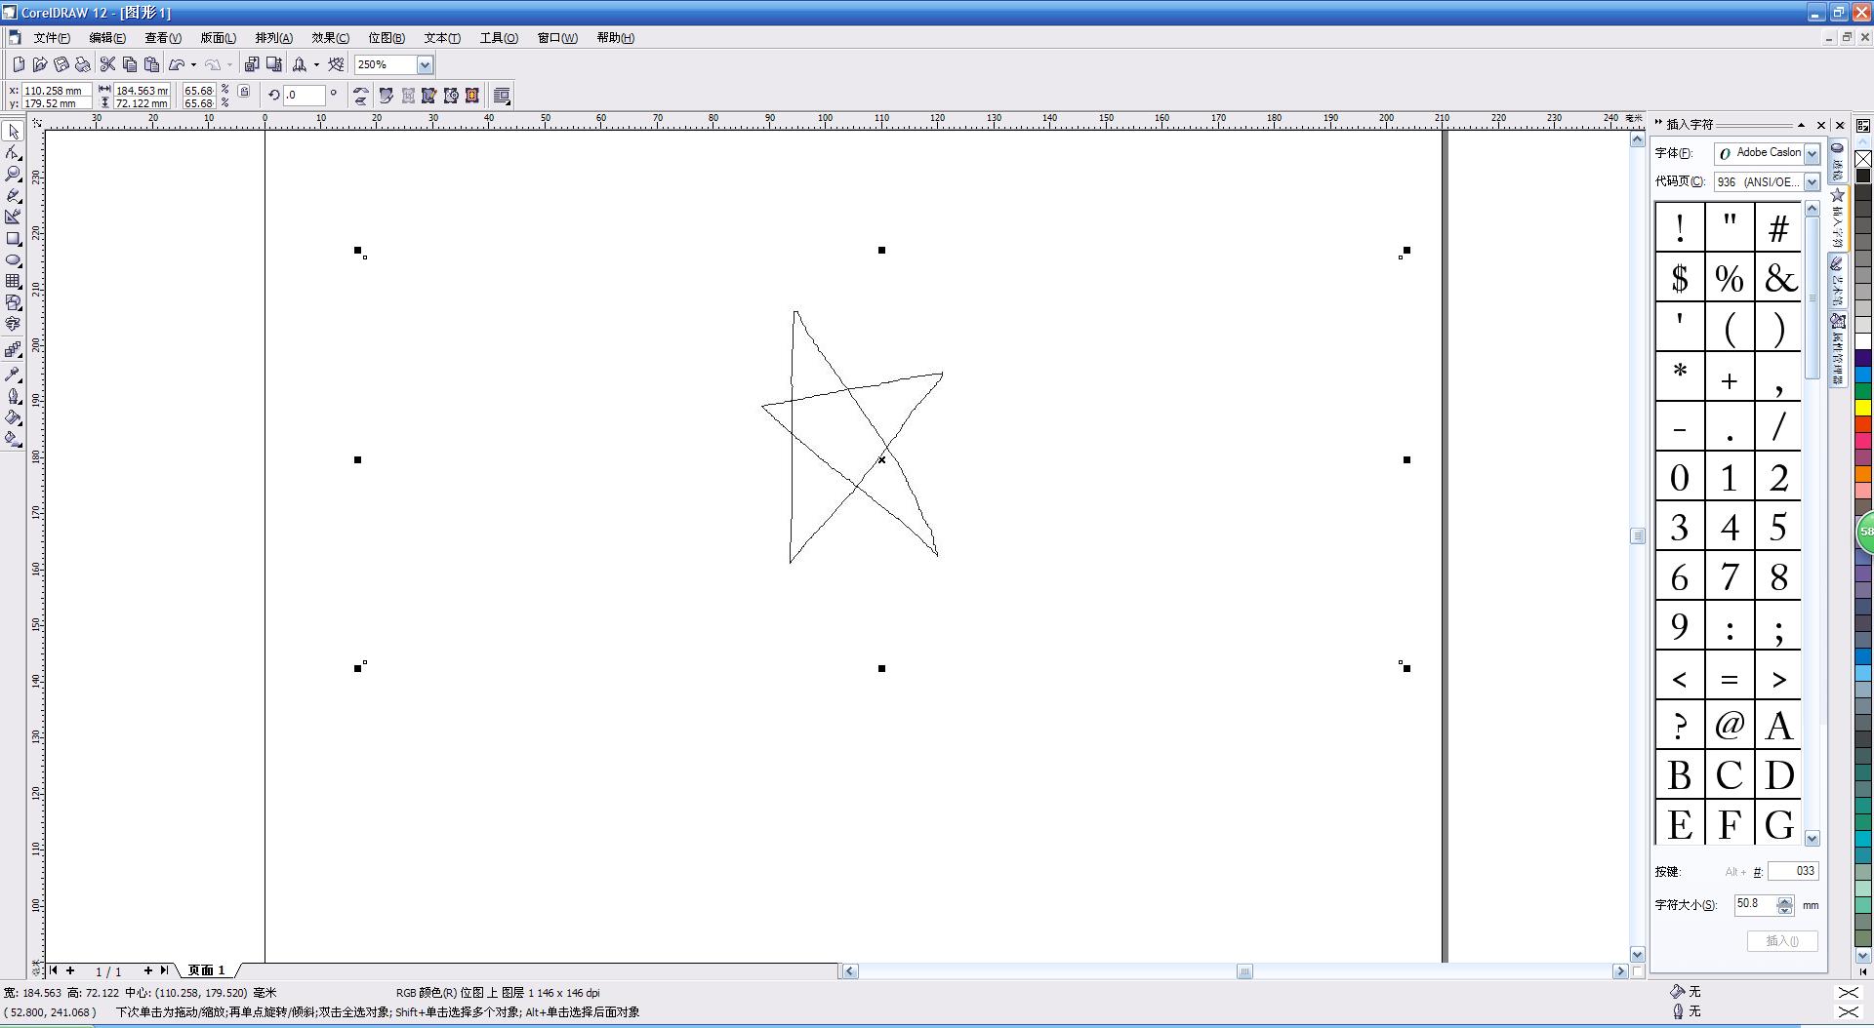Open the 查看 (View) menu
Image resolution: width=1874 pixels, height=1028 pixels.
pos(163,38)
